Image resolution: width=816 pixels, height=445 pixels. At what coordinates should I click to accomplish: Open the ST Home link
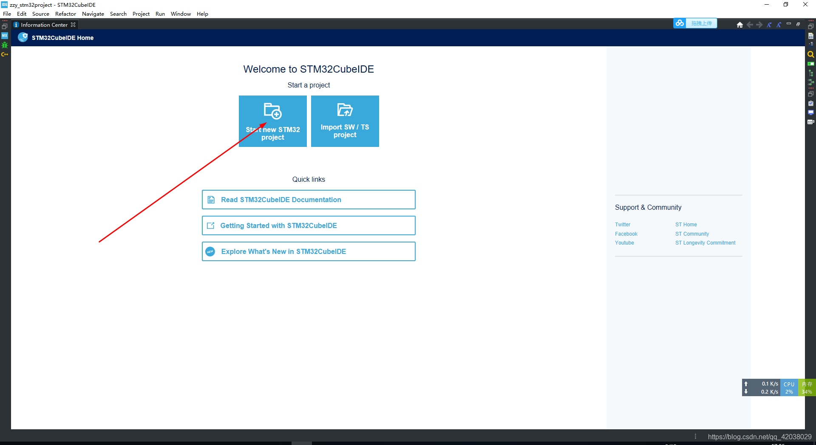[686, 225]
